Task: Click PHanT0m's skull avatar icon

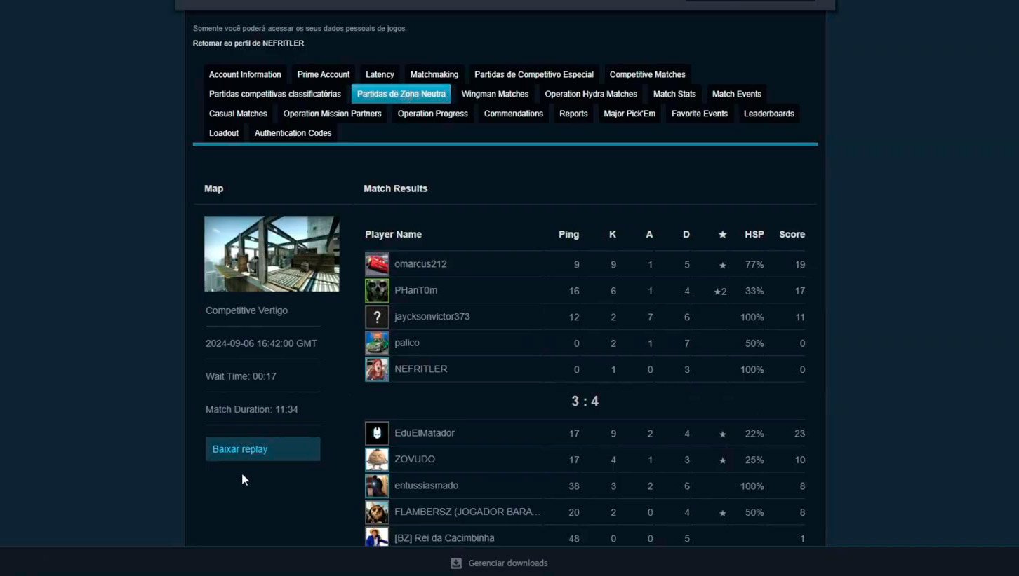Action: tap(377, 291)
